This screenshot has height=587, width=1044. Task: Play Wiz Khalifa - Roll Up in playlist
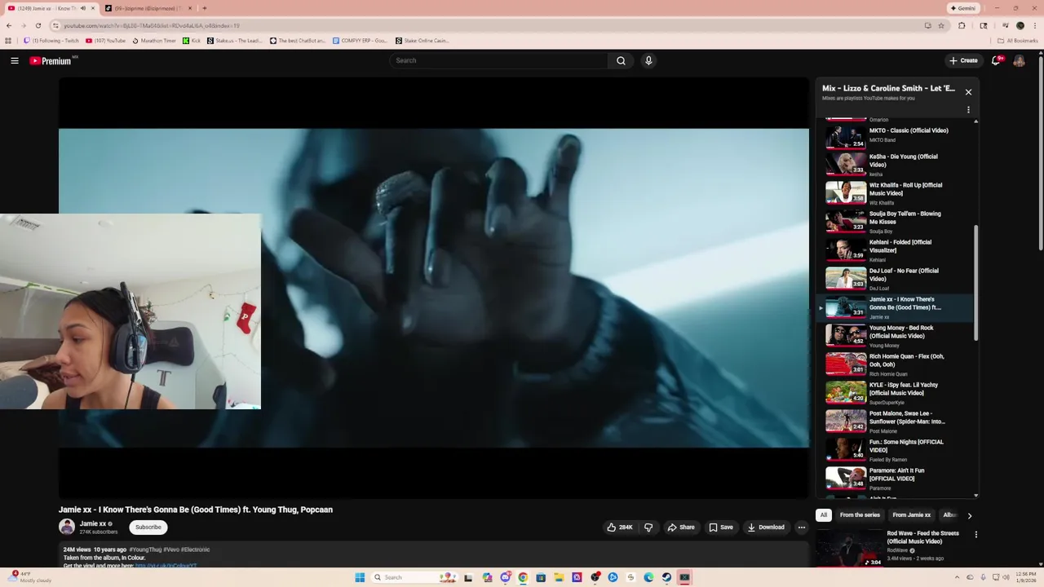point(896,193)
